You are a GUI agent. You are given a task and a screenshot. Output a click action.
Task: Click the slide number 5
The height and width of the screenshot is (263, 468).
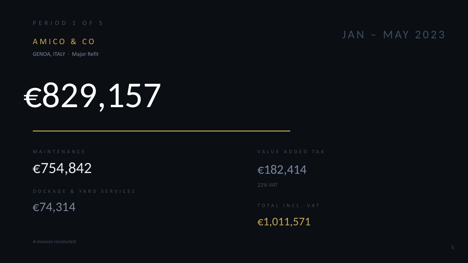tap(452, 247)
